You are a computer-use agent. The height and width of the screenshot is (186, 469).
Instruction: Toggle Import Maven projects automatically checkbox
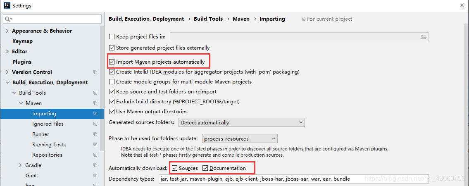click(112, 62)
